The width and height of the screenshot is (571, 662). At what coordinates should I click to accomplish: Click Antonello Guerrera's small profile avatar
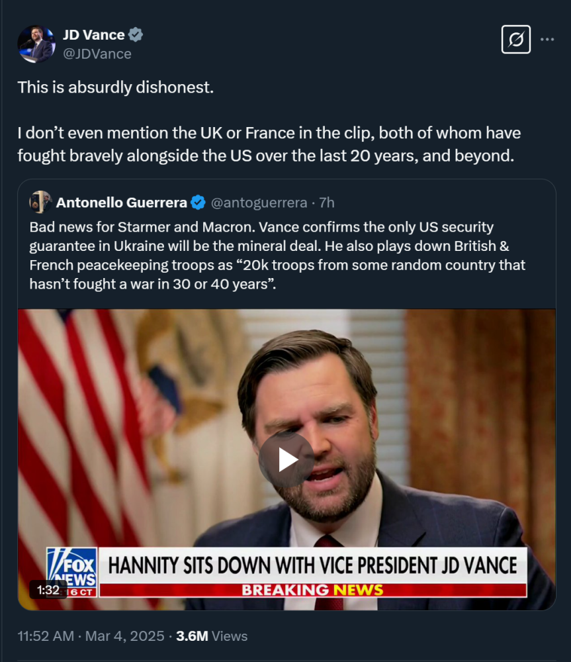tap(40, 202)
